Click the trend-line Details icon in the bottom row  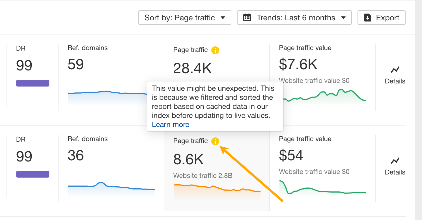coord(395,161)
